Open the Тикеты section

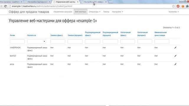106,12
